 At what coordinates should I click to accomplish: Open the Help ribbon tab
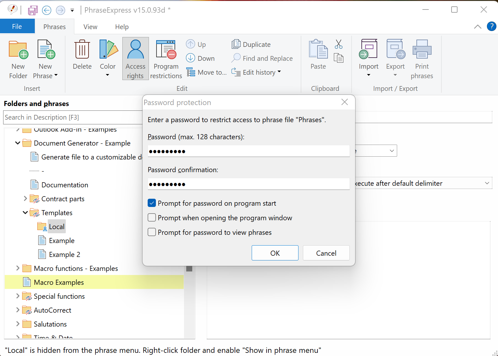tap(122, 27)
